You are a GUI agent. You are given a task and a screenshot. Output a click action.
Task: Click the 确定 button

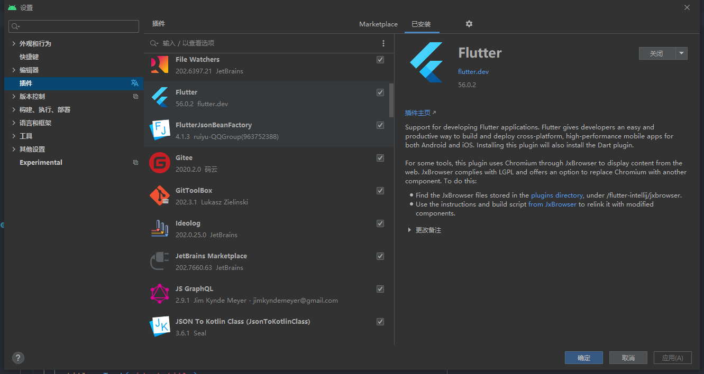pyautogui.click(x=583, y=358)
